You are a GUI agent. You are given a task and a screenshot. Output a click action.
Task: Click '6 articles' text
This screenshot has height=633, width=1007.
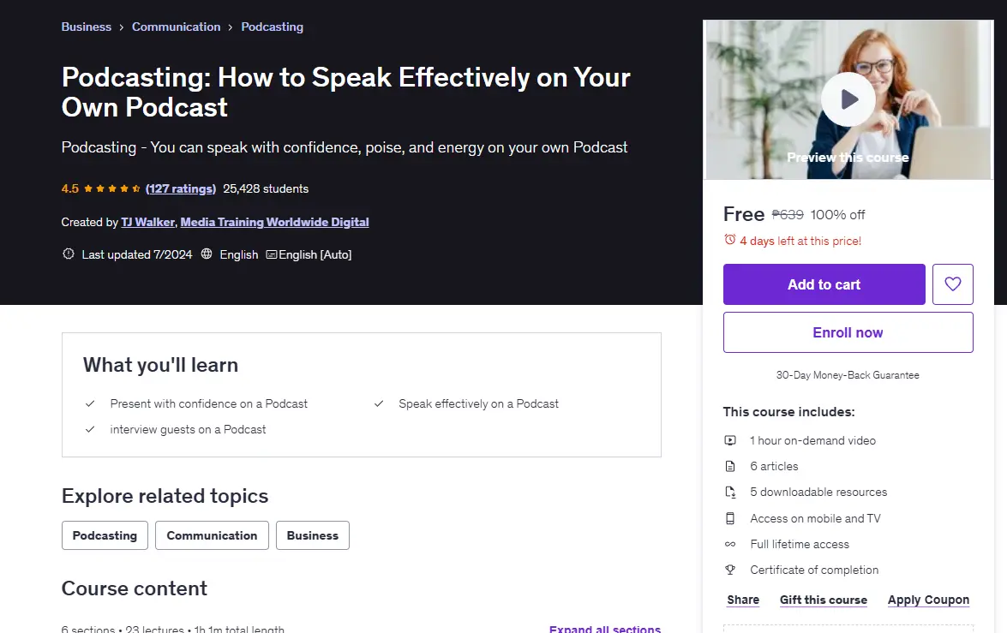[774, 466]
